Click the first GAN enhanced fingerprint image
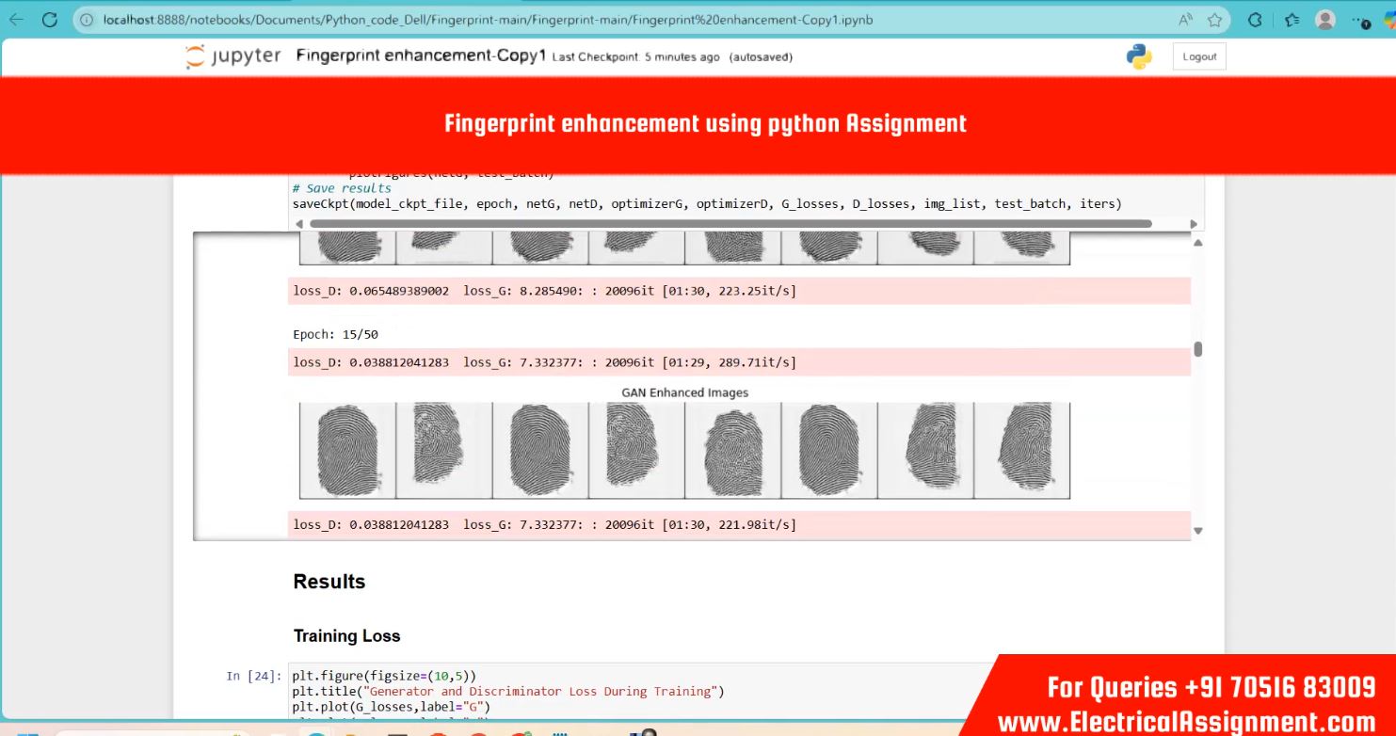1396x736 pixels. (x=347, y=450)
